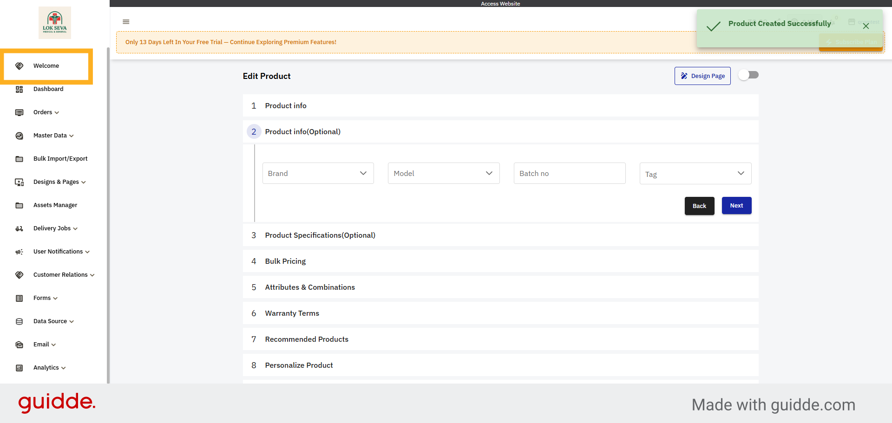Dismiss the Product Created Successfully notification
The image size is (892, 423).
[866, 26]
